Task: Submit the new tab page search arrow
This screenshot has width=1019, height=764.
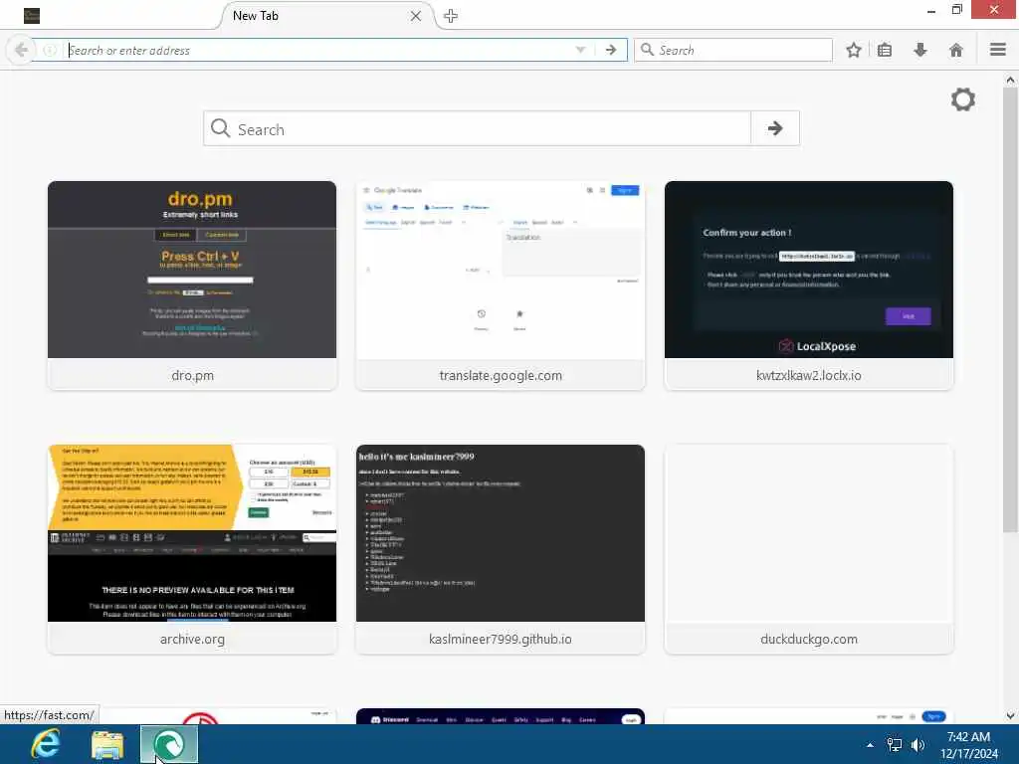Action: click(774, 128)
